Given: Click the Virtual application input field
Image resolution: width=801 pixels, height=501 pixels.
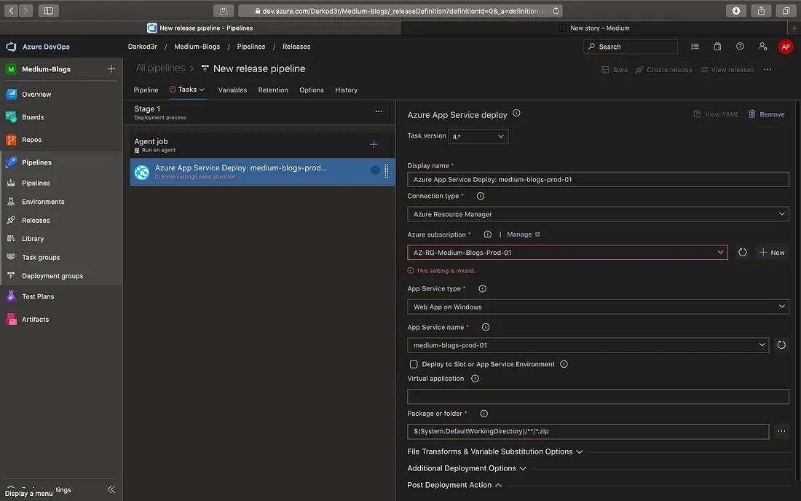Looking at the screenshot, I should click(598, 396).
